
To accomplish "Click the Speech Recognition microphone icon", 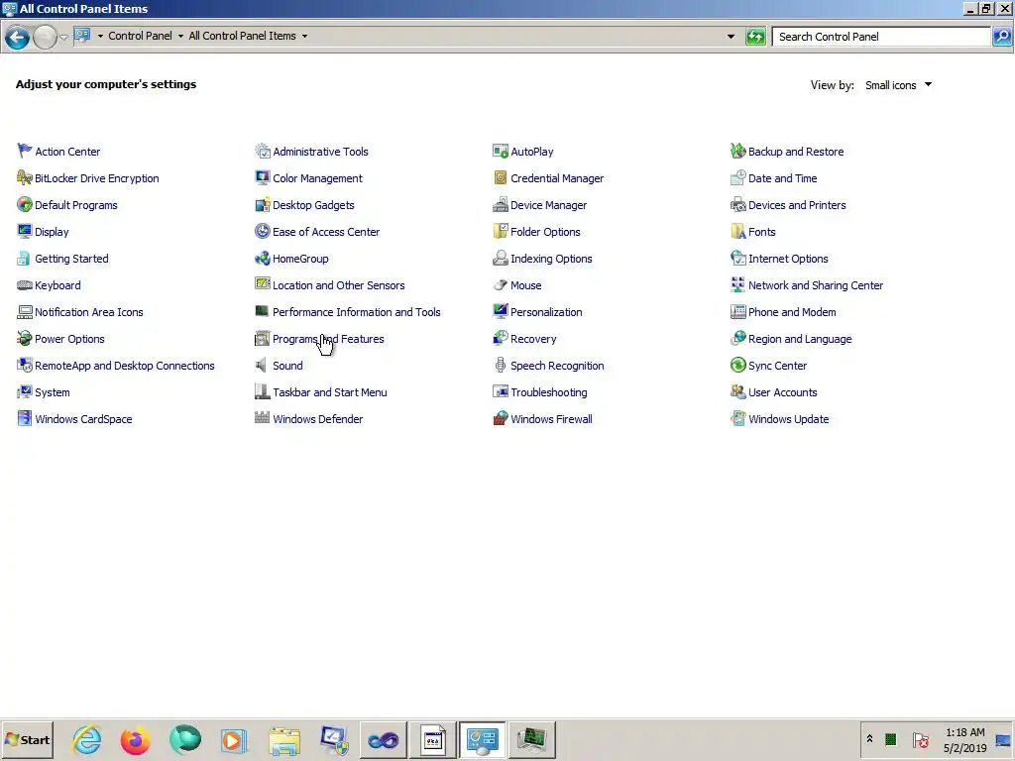I will coord(501,365).
